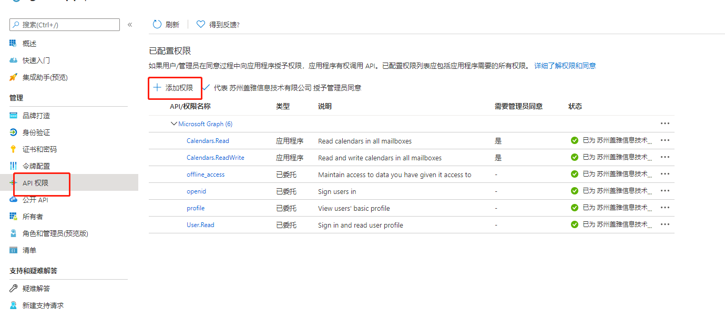Click the 快速入门 cloud icon

(x=13, y=60)
